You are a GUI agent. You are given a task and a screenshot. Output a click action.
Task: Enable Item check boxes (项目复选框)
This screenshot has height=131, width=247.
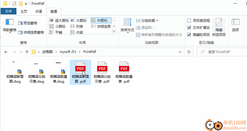point(189,20)
